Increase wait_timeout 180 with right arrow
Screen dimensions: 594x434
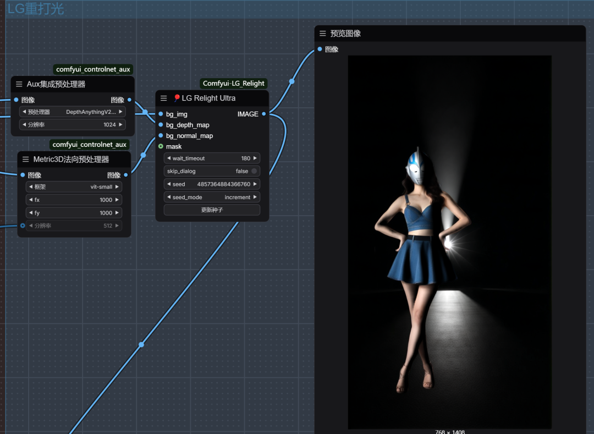(255, 158)
